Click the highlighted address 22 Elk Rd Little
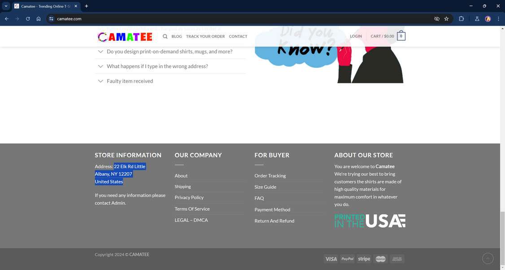Viewport: 505px width, 270px height. click(130, 166)
